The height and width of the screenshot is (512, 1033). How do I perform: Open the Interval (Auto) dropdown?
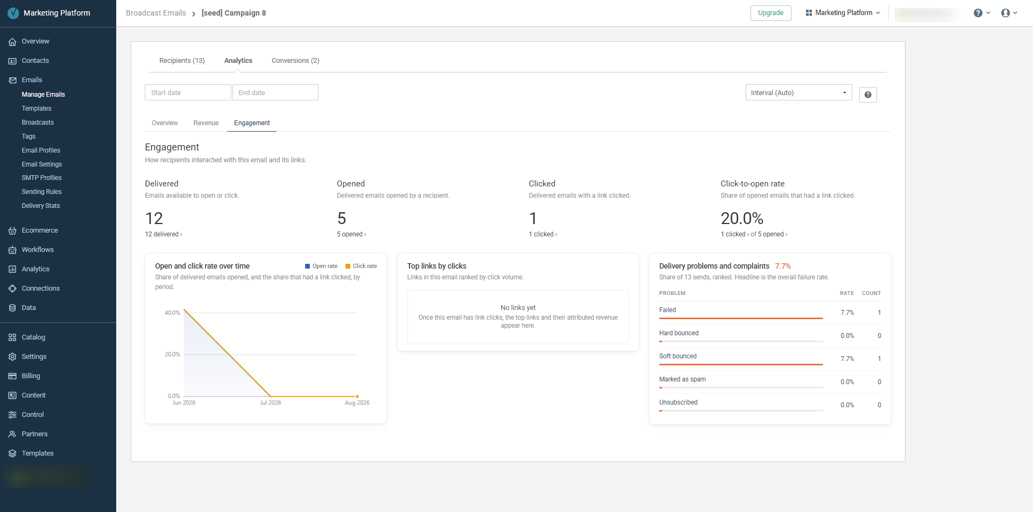pyautogui.click(x=798, y=92)
